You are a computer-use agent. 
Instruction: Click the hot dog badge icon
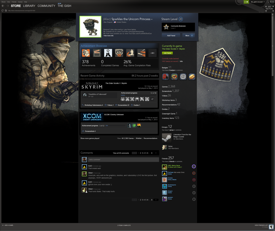[192, 77]
